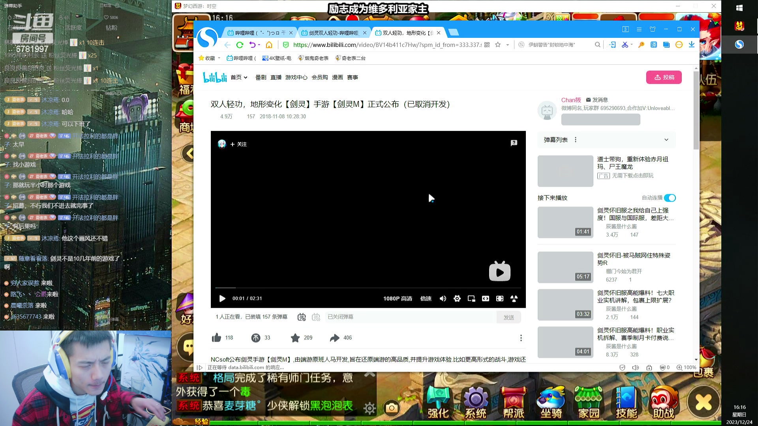Open 首页 dropdown in Bilibili header

point(239,77)
